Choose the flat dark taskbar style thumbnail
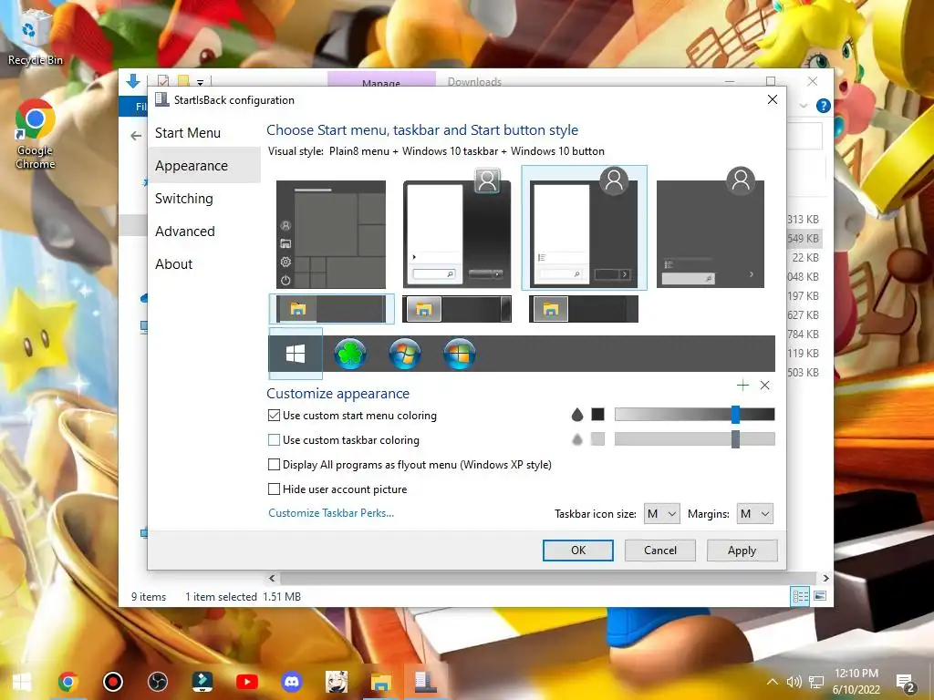The height and width of the screenshot is (700, 934). click(x=583, y=309)
